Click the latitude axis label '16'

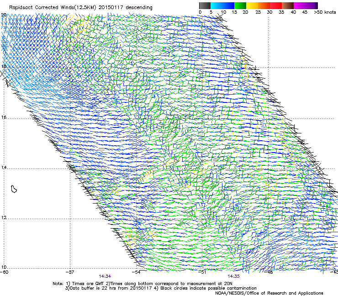pyautogui.click(x=4, y=117)
